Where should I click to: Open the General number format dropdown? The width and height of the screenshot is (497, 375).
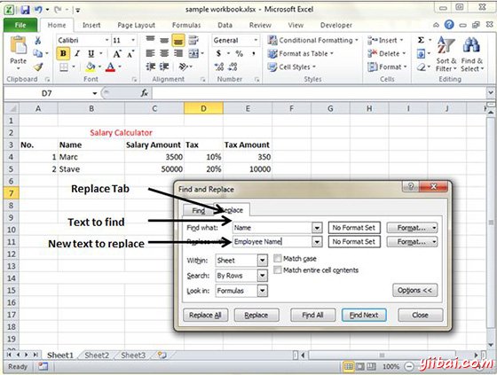256,40
